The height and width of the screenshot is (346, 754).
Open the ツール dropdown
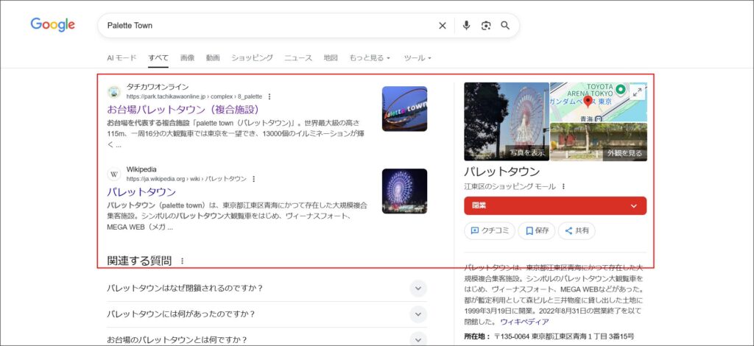(x=417, y=57)
